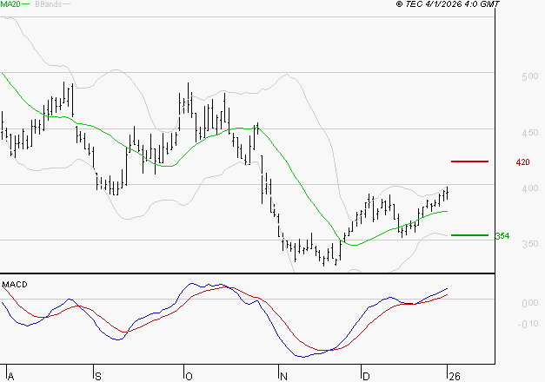This screenshot has height=382, width=545.
Task: Click the 500 price axis label
Action: tap(530, 76)
